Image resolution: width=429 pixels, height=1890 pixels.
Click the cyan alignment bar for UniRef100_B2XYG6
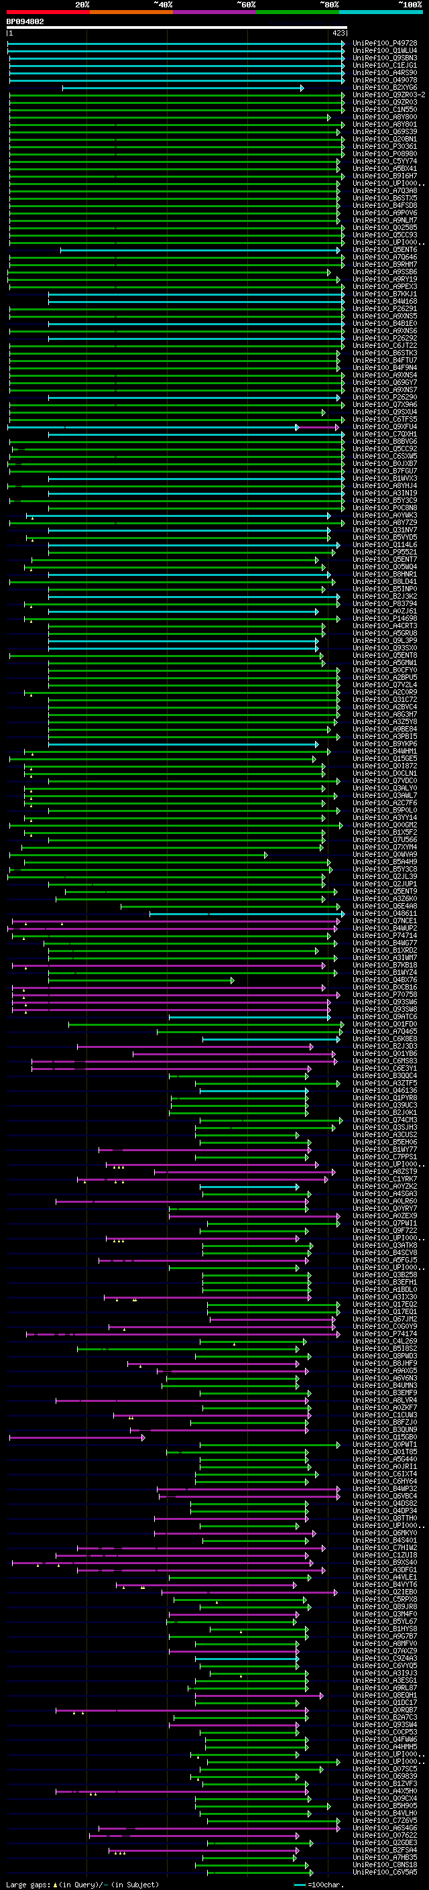pyautogui.click(x=182, y=88)
